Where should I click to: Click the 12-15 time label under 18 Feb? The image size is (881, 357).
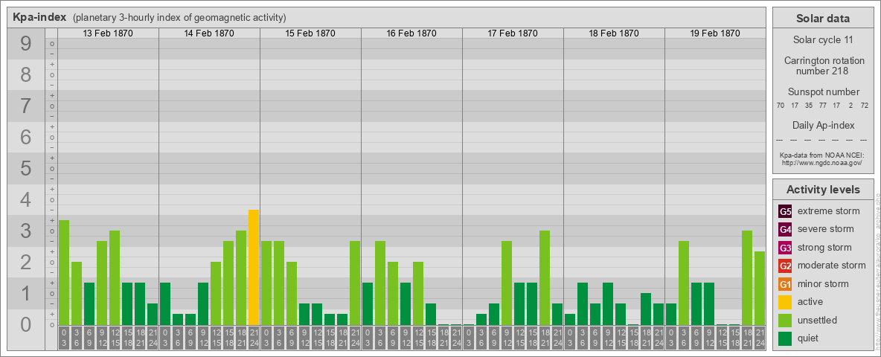tap(621, 338)
